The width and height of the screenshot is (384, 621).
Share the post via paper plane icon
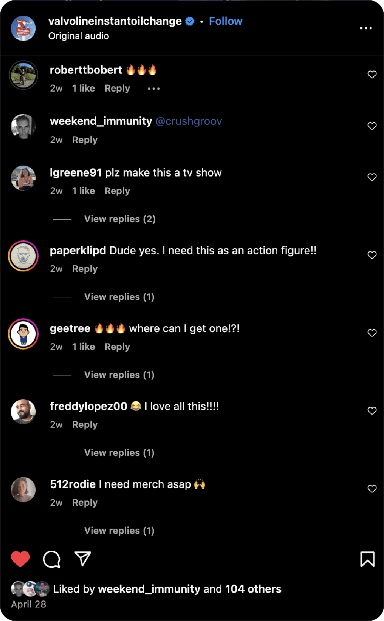(x=83, y=559)
